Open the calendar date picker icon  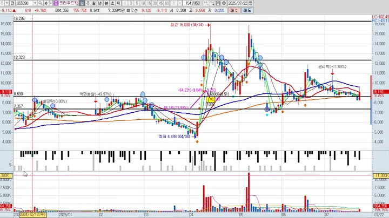click(251, 3)
